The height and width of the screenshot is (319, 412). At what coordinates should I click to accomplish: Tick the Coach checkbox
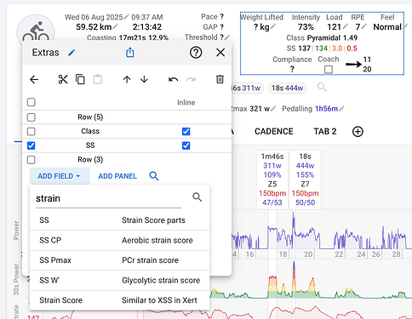click(329, 69)
